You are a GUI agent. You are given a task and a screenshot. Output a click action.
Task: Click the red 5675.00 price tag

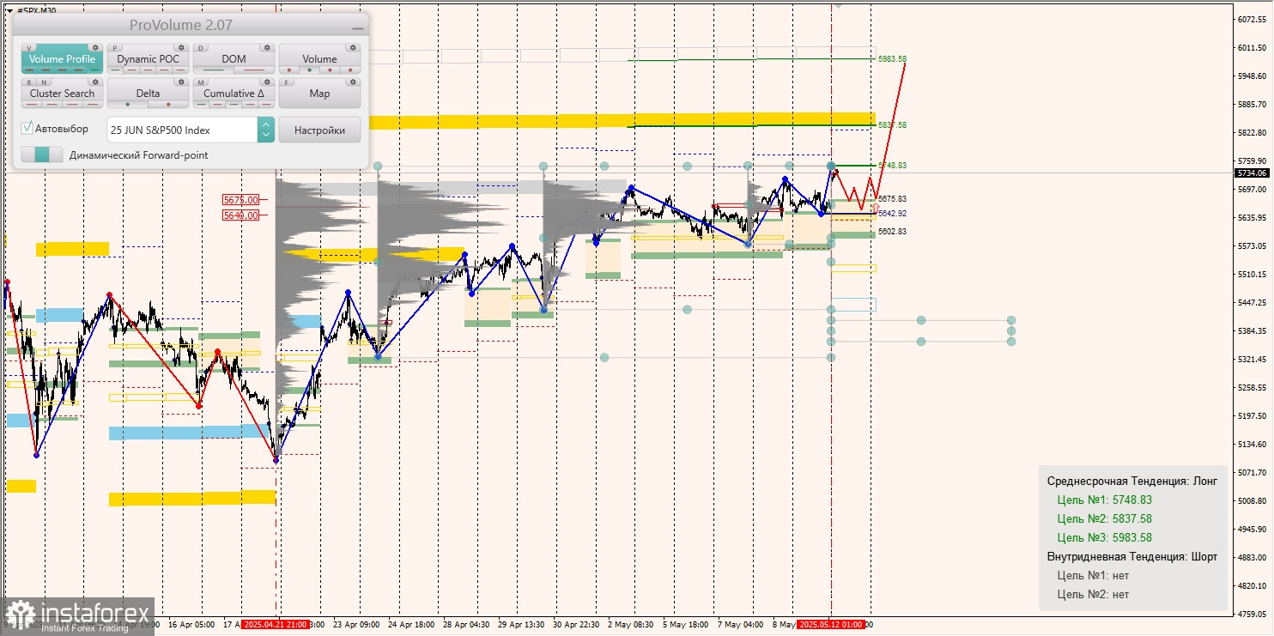(240, 200)
